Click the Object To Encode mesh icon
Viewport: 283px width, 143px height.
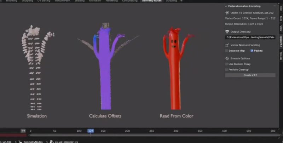point(227,13)
